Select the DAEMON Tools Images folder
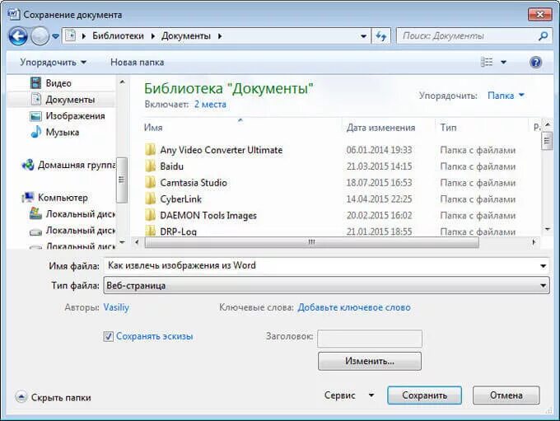The height and width of the screenshot is (421, 560). pos(208,216)
